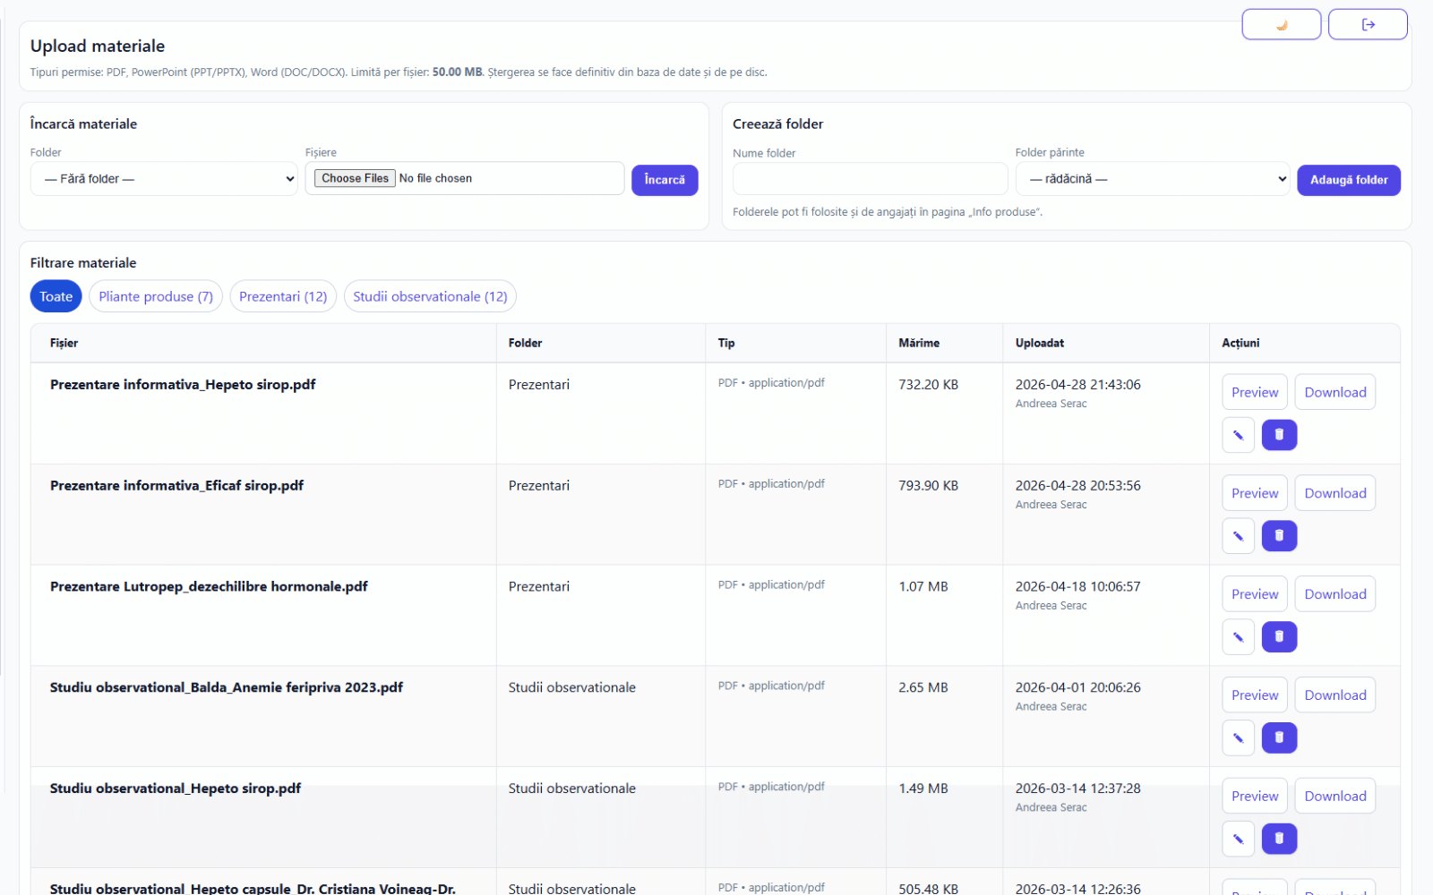Download Studiu observational_Hepeto sirop.pdf
1433x895 pixels.
[x=1335, y=797]
